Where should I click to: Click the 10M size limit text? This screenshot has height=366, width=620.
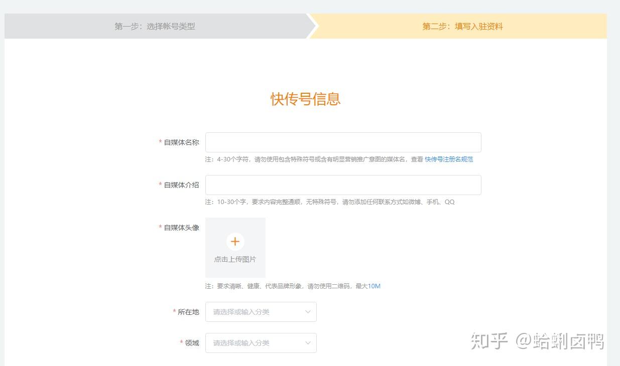(374, 286)
